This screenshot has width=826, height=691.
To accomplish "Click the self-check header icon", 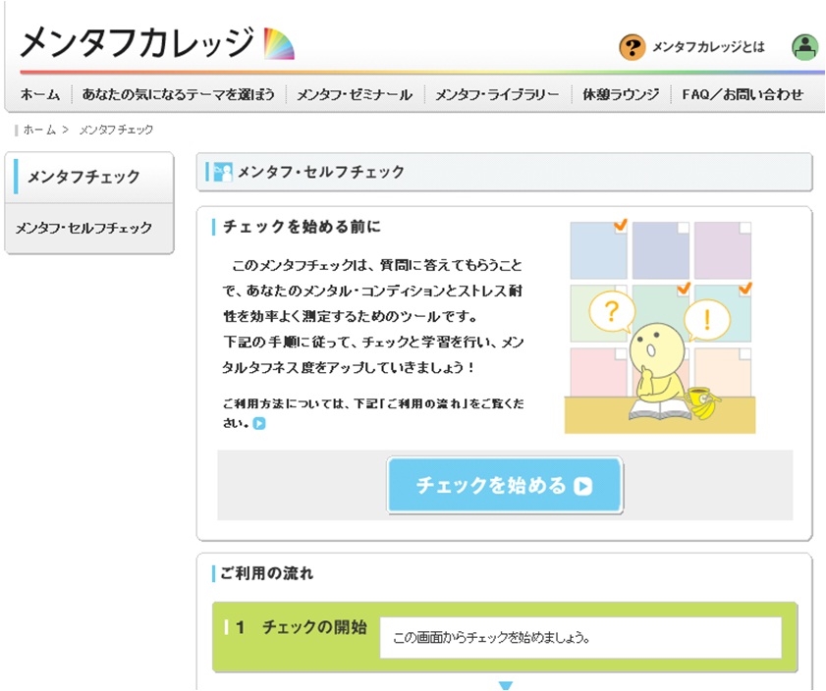I will [x=222, y=173].
